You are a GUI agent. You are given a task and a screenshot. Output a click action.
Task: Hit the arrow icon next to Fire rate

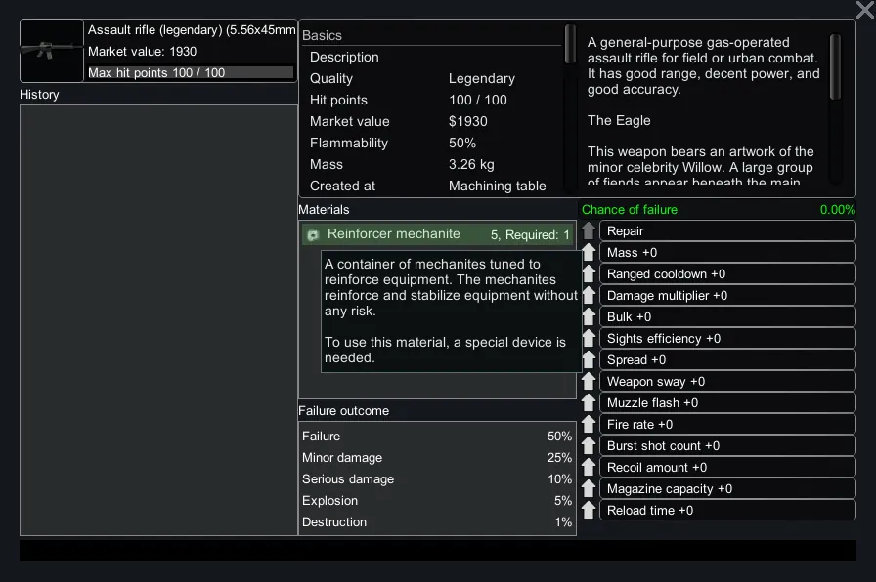(589, 425)
